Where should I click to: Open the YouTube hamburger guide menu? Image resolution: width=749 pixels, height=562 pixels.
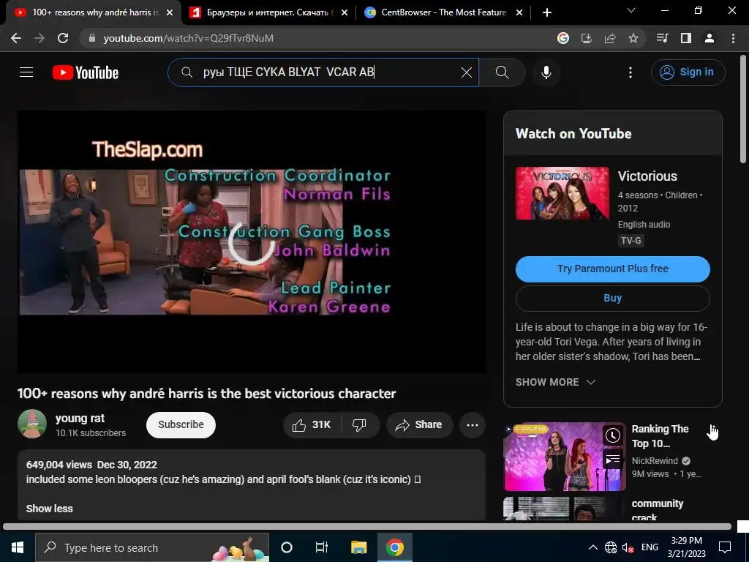(26, 72)
